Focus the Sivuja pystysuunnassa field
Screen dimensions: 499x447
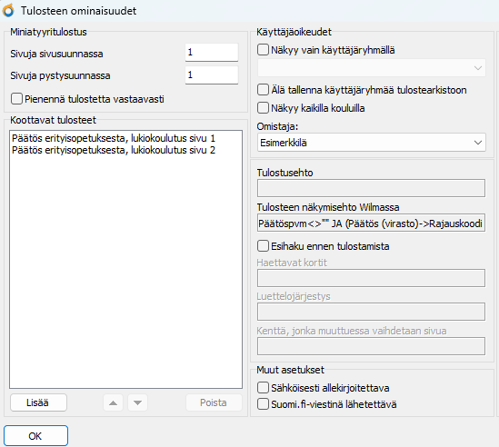tap(212, 75)
